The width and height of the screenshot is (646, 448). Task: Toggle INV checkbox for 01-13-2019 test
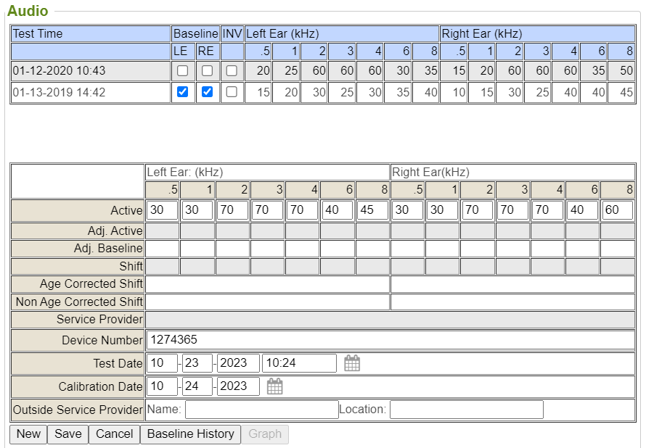tap(232, 92)
